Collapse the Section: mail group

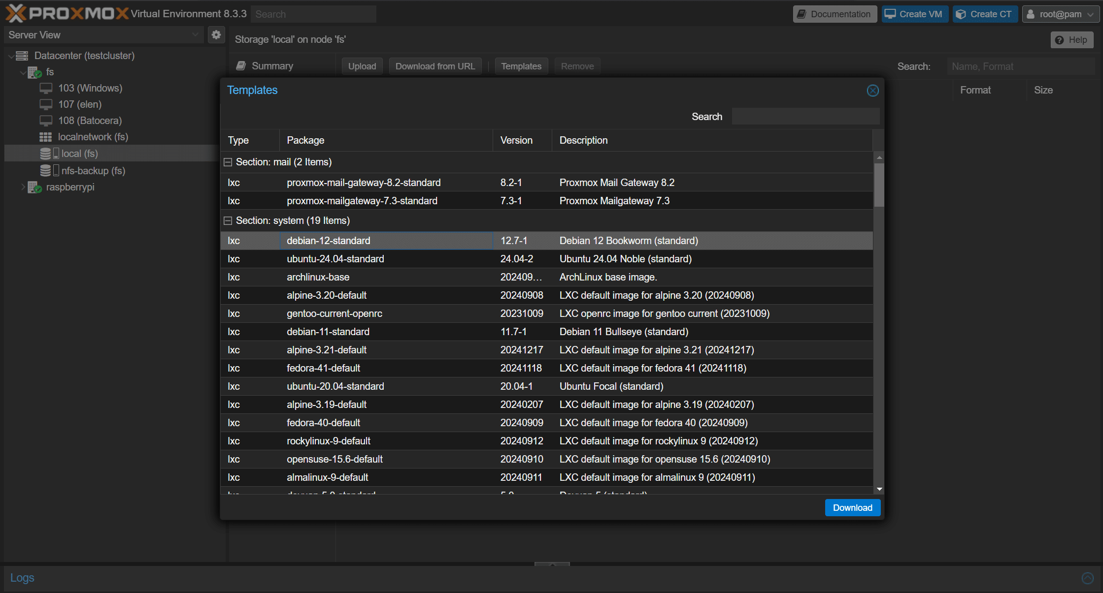click(228, 162)
